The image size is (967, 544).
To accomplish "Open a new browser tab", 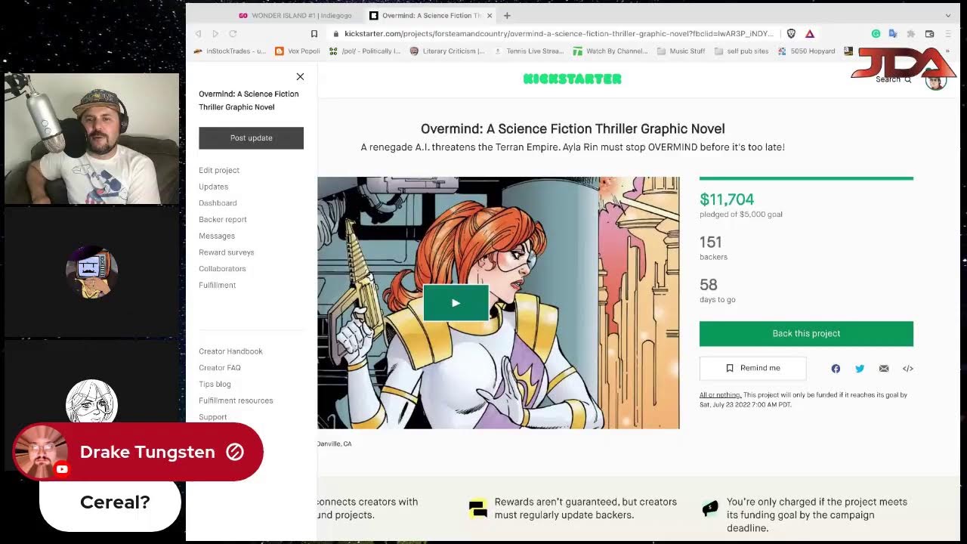I will 507,15.
